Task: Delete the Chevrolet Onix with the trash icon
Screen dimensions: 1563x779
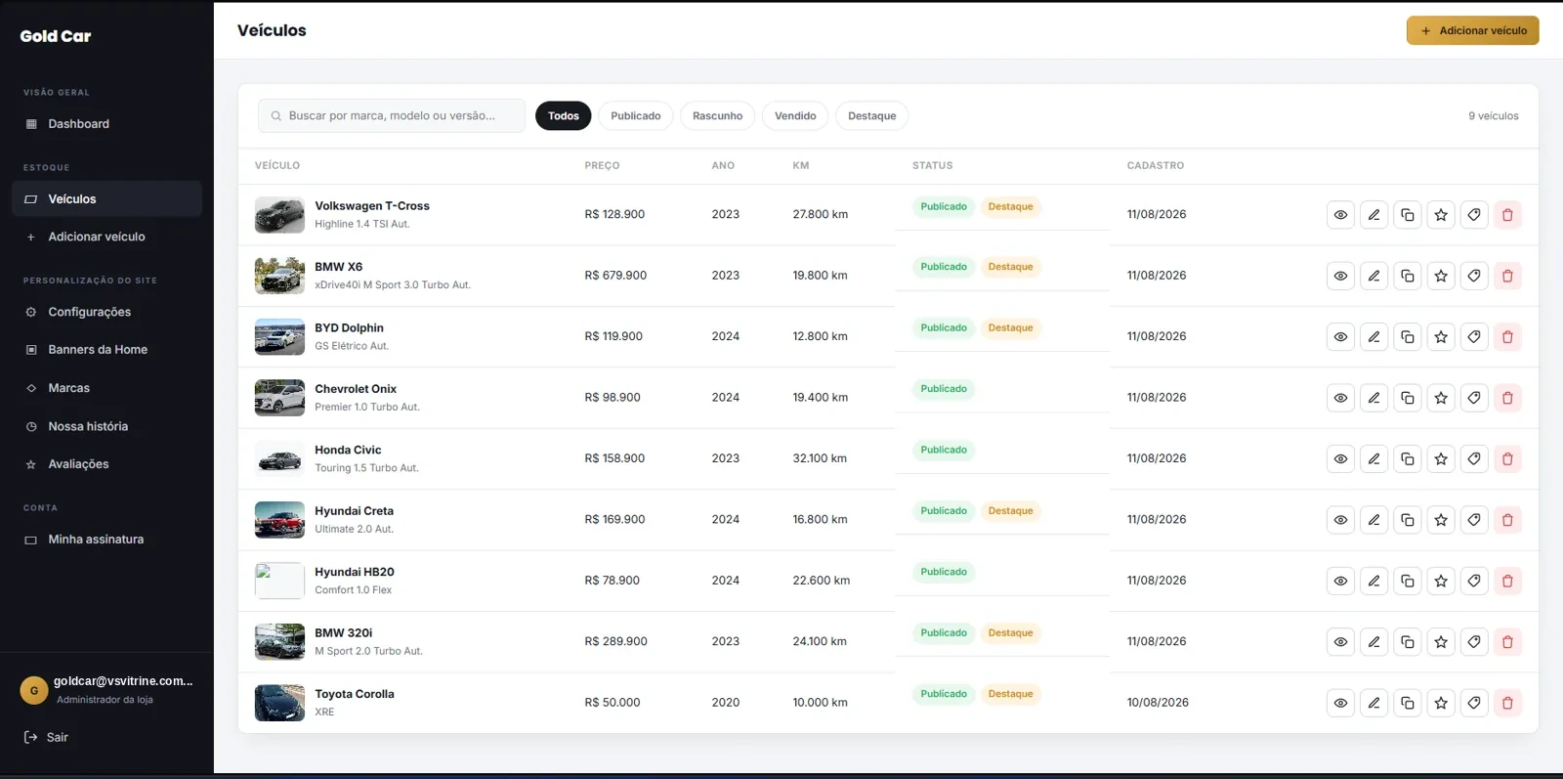Action: tap(1507, 398)
